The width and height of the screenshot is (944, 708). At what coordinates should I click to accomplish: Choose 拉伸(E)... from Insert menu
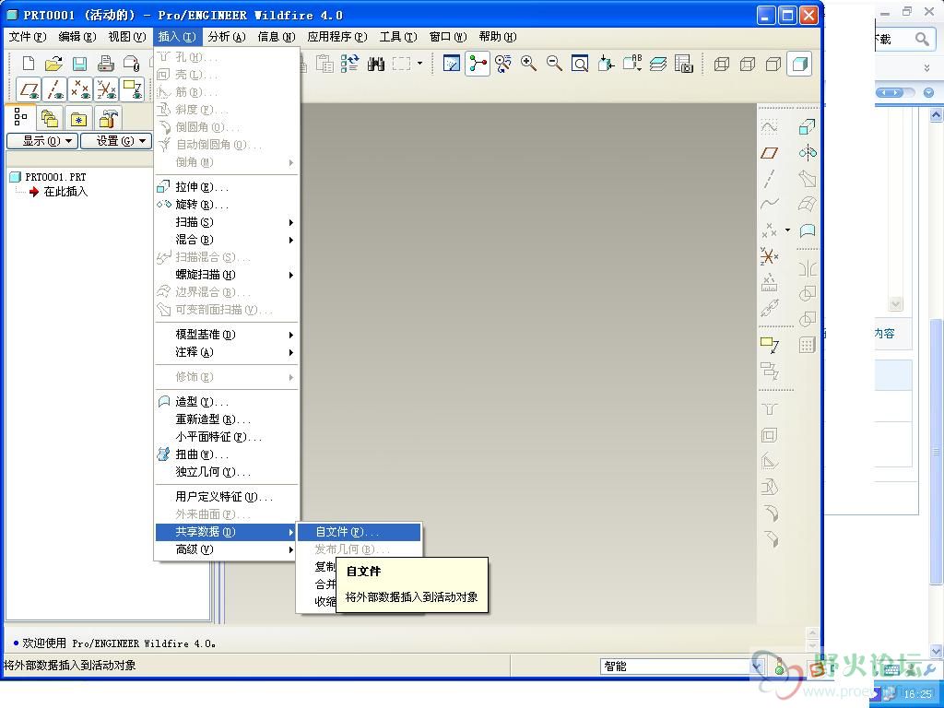point(227,186)
